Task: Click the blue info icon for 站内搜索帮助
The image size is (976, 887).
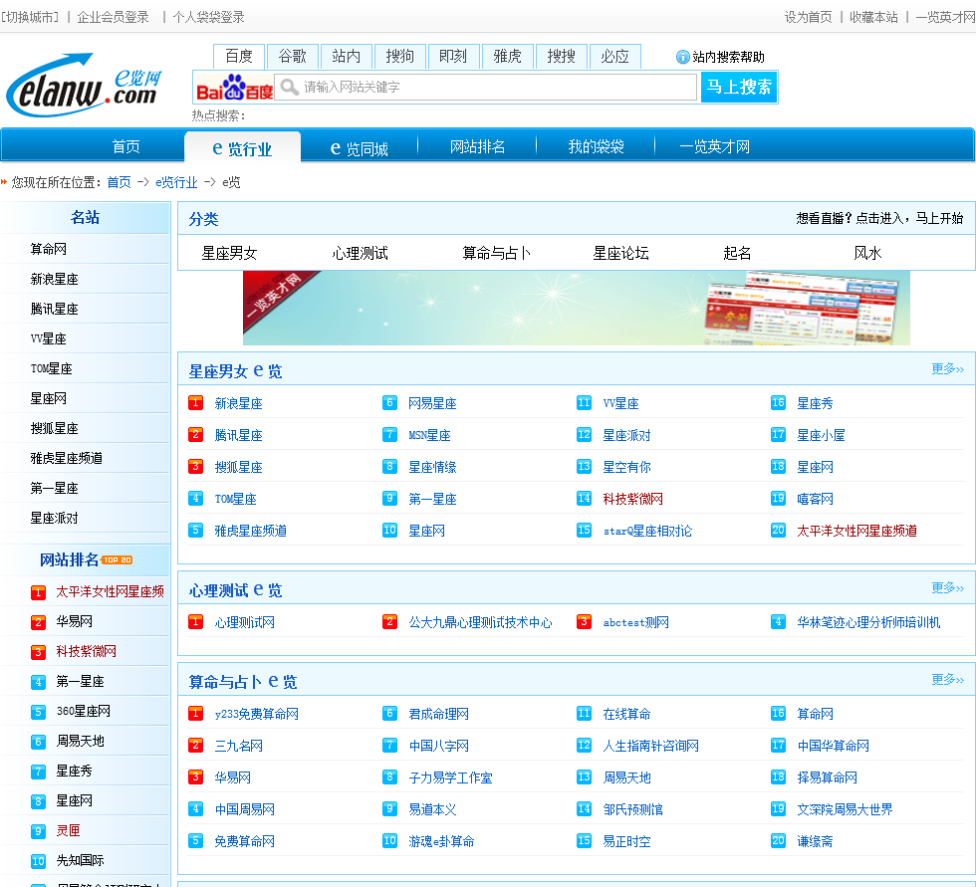Action: tap(683, 57)
